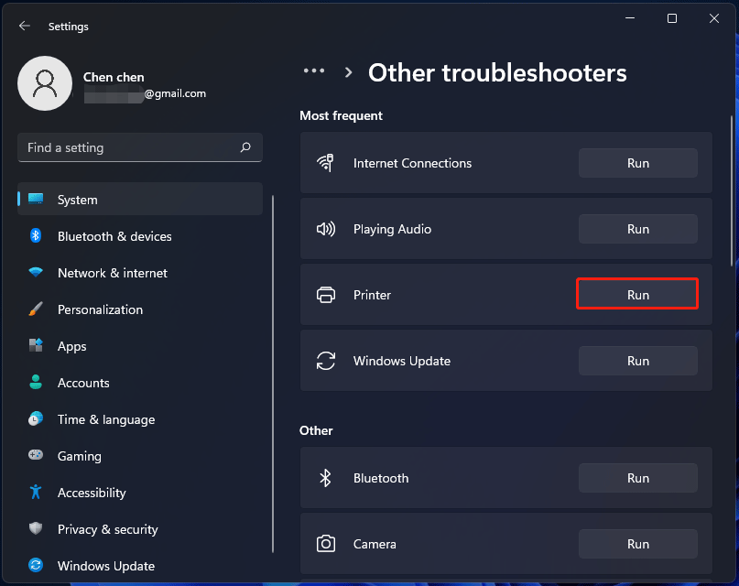This screenshot has height=586, width=739.
Task: Click the Playing Audio label
Action: (x=392, y=229)
